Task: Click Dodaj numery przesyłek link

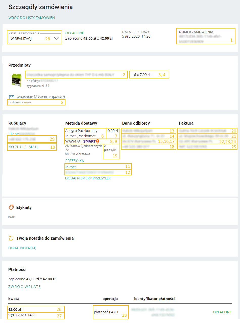Action: tap(88, 178)
